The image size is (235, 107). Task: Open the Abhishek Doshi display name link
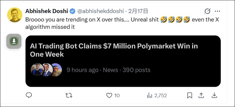[47, 11]
